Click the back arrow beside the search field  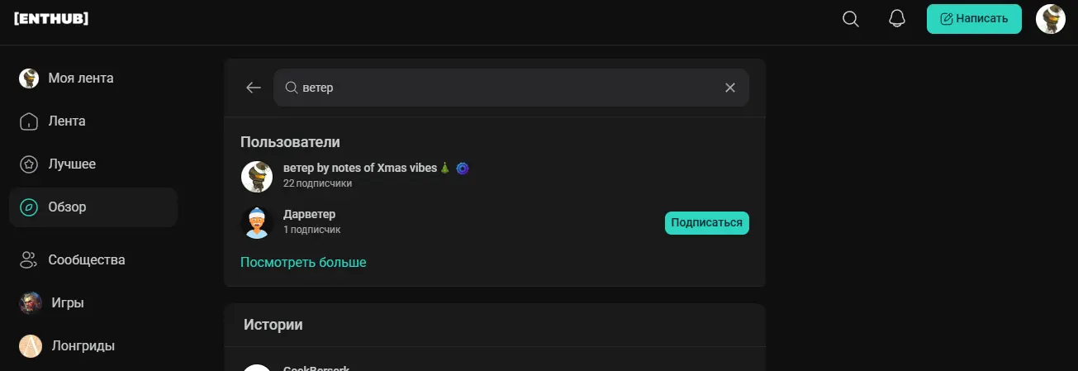click(254, 88)
